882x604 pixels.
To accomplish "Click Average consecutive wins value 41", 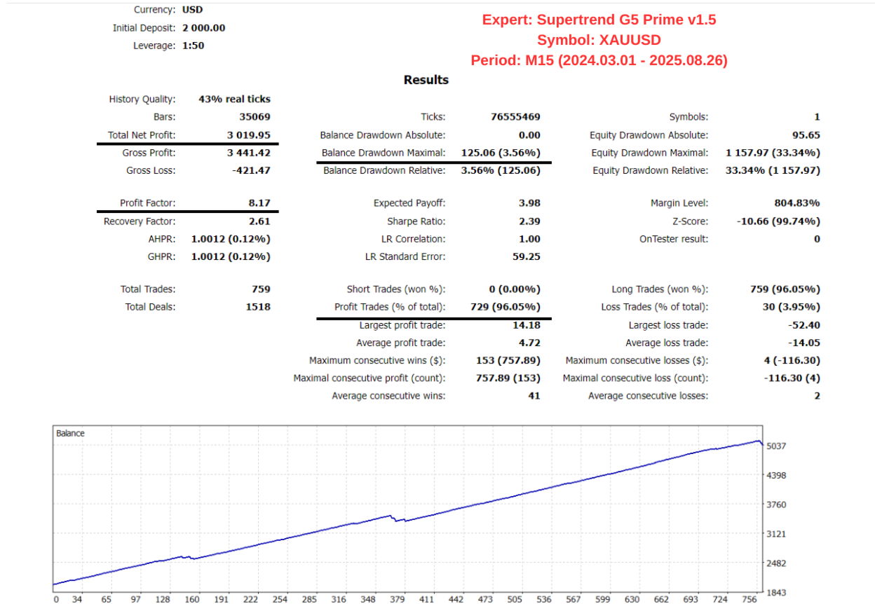I will pos(534,396).
